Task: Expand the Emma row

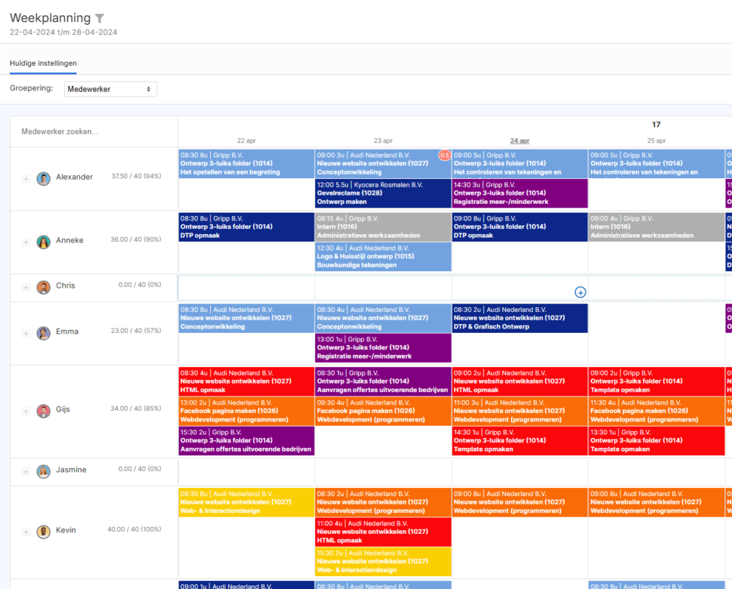Action: point(26,334)
